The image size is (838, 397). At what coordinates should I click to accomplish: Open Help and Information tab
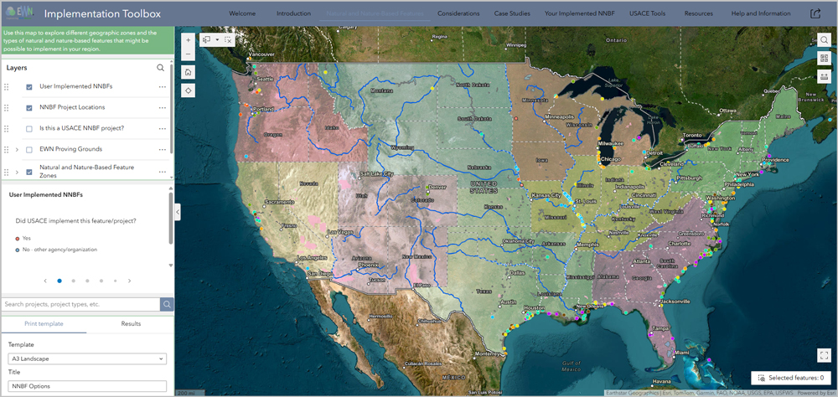point(759,13)
